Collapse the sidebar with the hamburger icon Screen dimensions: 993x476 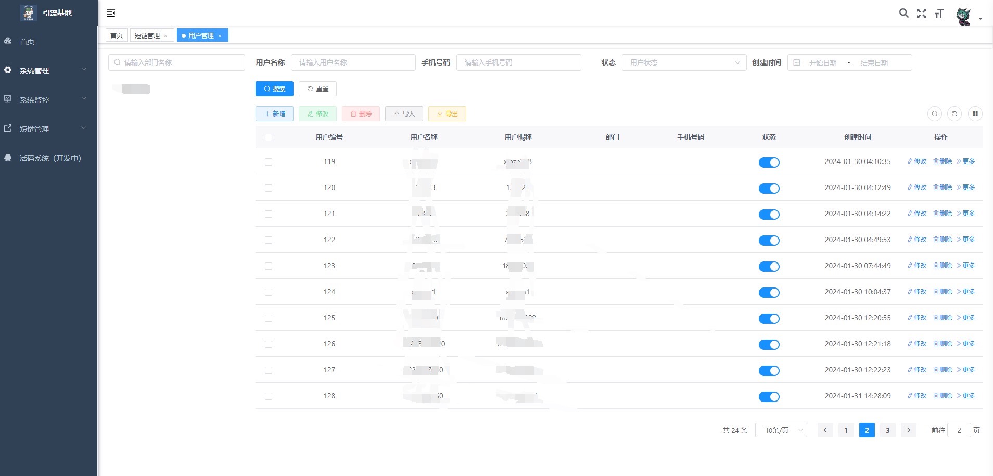pyautogui.click(x=111, y=13)
